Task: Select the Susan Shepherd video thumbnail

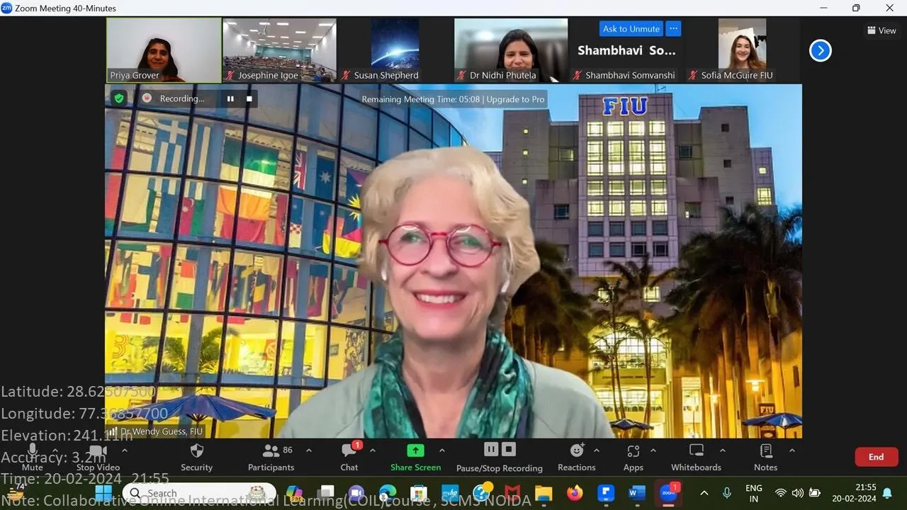Action: click(x=395, y=50)
